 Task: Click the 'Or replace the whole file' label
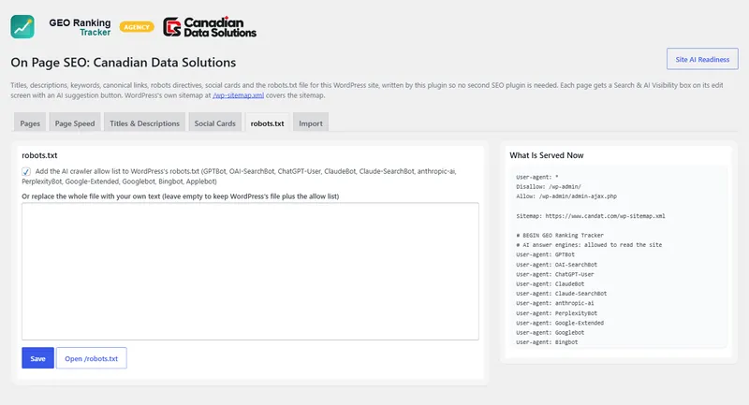pyautogui.click(x=180, y=196)
